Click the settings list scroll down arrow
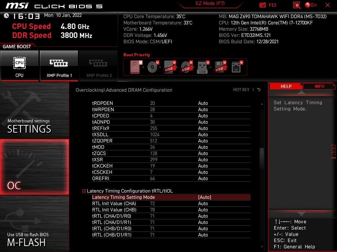This screenshot has height=252, width=337. [x=262, y=247]
